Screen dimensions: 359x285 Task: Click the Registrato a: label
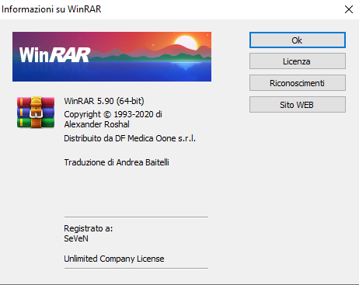coord(89,228)
